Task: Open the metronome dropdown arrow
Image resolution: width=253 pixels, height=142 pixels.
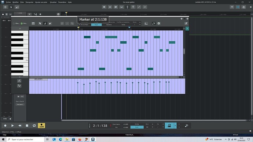Action: click(x=175, y=126)
